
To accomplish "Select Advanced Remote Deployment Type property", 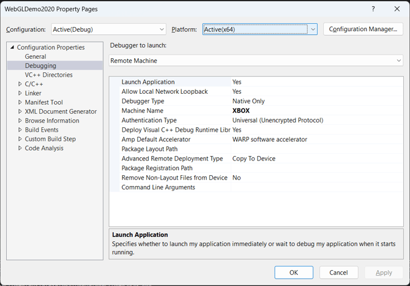I will (172, 159).
